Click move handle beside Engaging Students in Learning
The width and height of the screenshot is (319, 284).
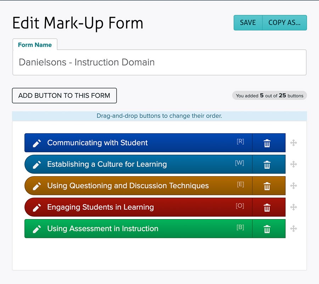[x=293, y=207]
